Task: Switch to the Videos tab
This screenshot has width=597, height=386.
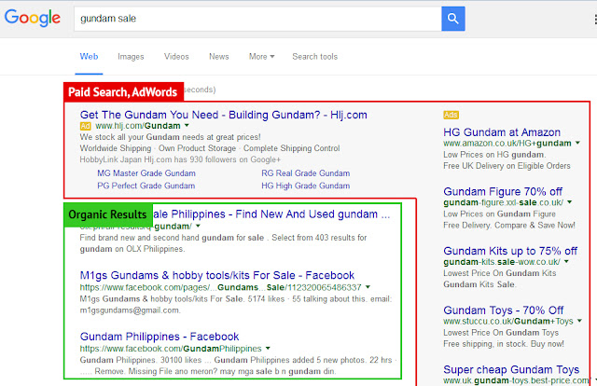Action: pos(176,56)
